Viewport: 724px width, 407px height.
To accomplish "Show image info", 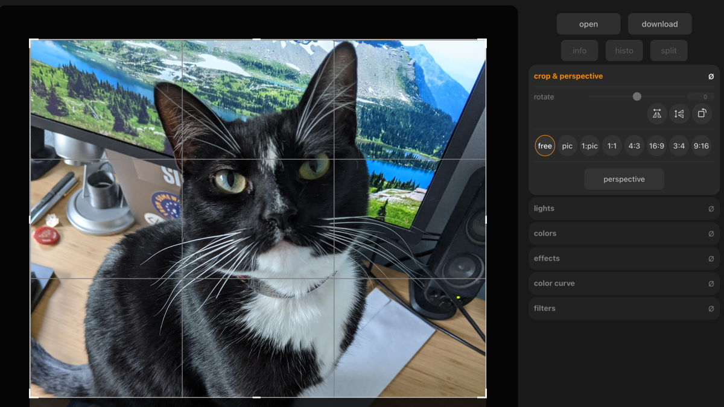I will click(x=579, y=51).
